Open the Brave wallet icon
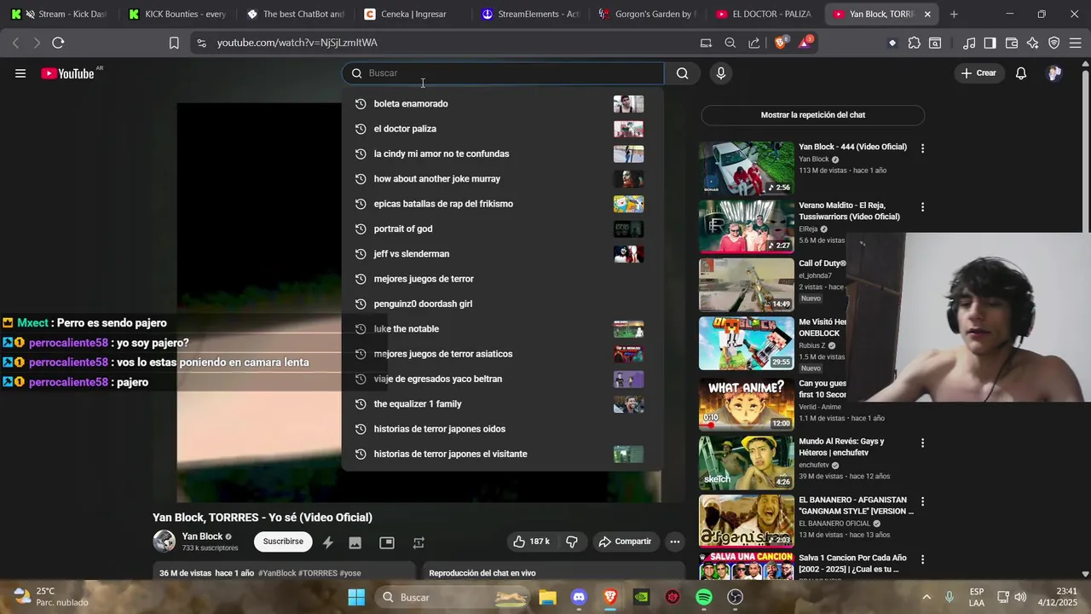 [x=1012, y=43]
